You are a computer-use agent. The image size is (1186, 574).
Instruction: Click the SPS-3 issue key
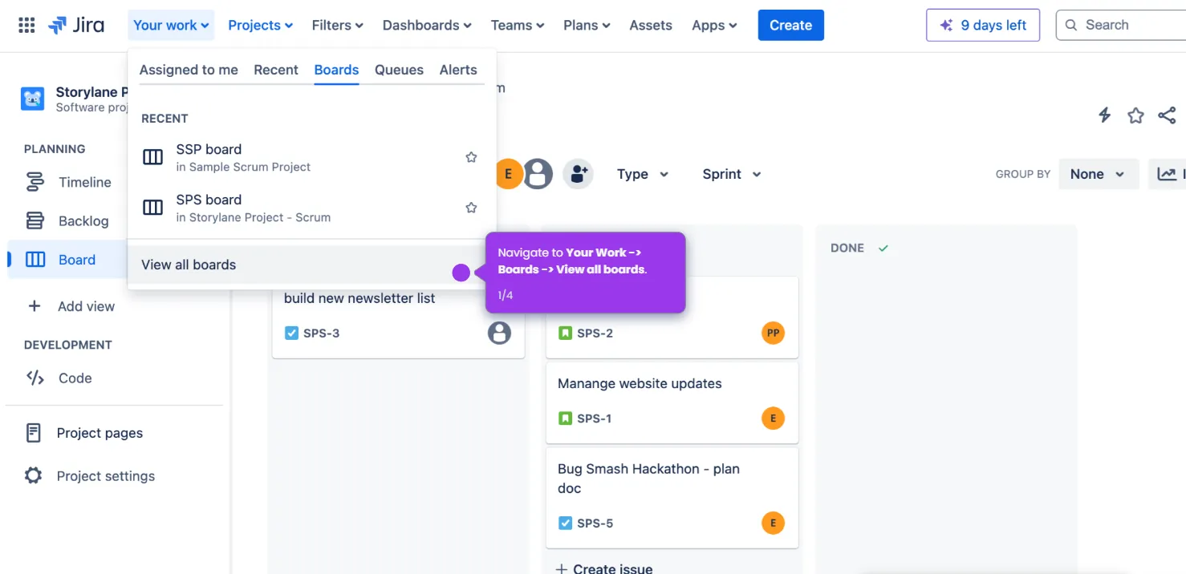321,333
